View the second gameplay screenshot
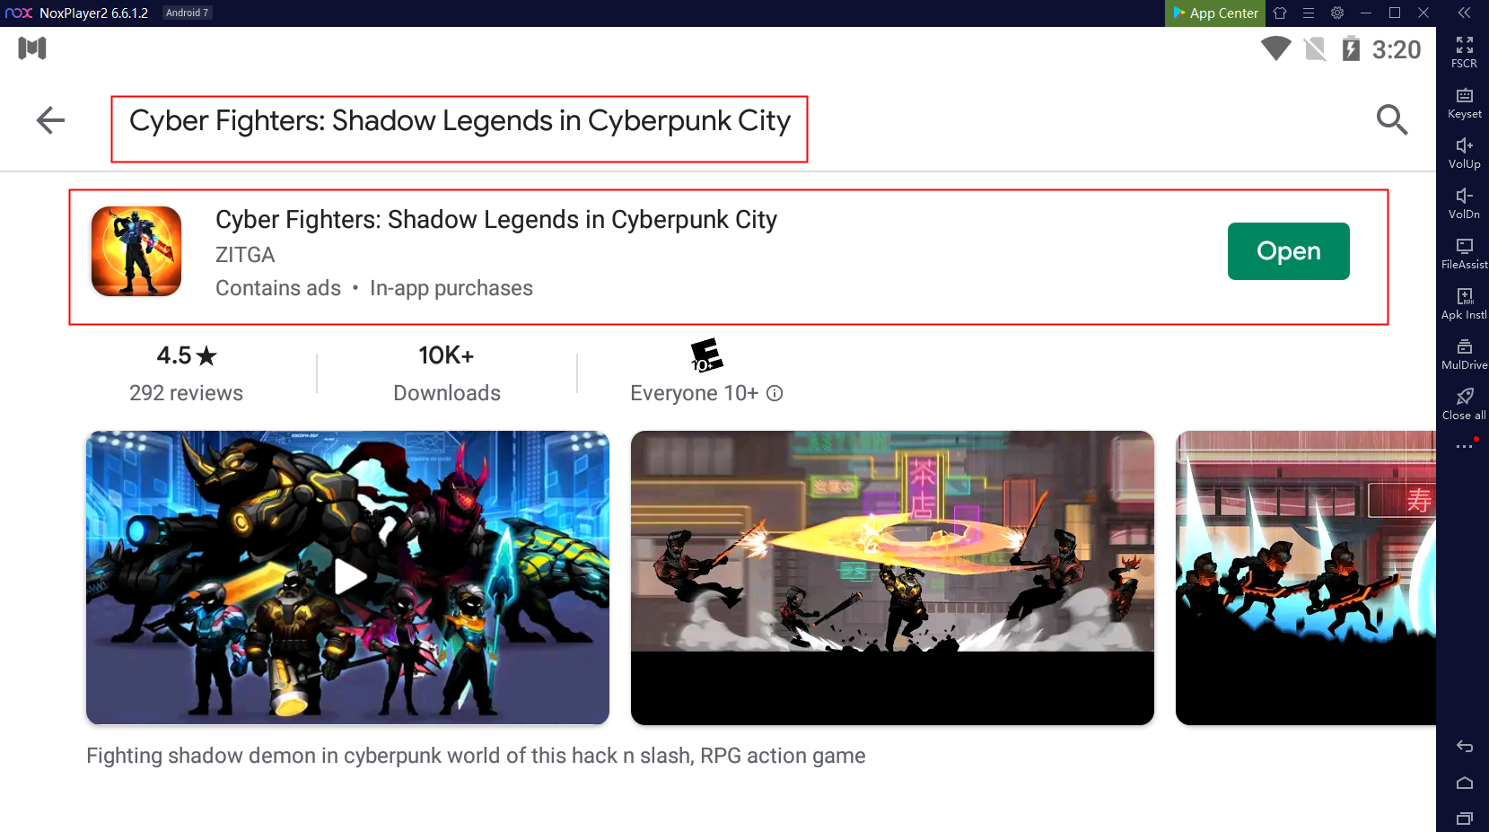The width and height of the screenshot is (1489, 832). (892, 577)
